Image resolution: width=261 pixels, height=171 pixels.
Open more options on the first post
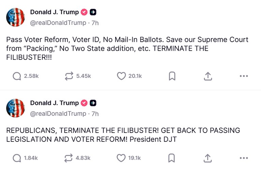[244, 77]
